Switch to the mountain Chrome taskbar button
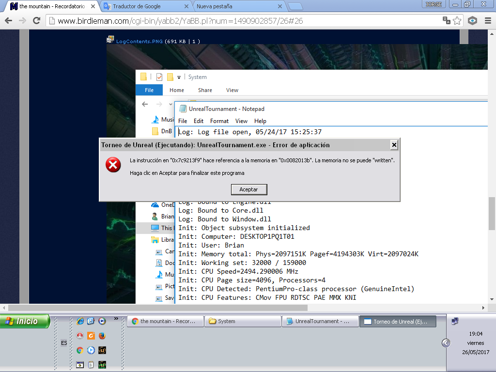This screenshot has height=372, width=496. (166, 322)
